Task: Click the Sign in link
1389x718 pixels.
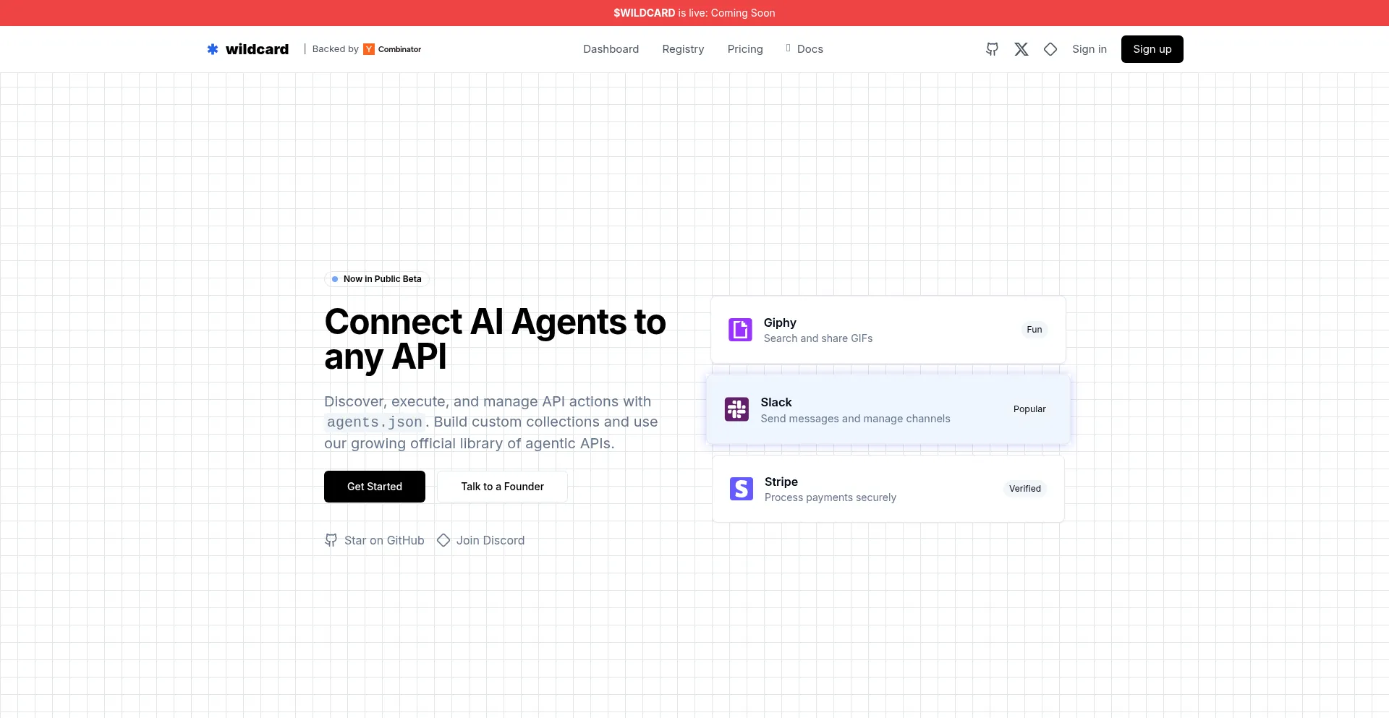Action: click(x=1089, y=49)
